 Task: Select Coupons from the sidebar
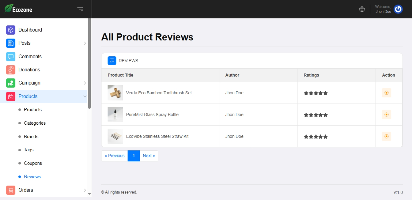(33, 163)
